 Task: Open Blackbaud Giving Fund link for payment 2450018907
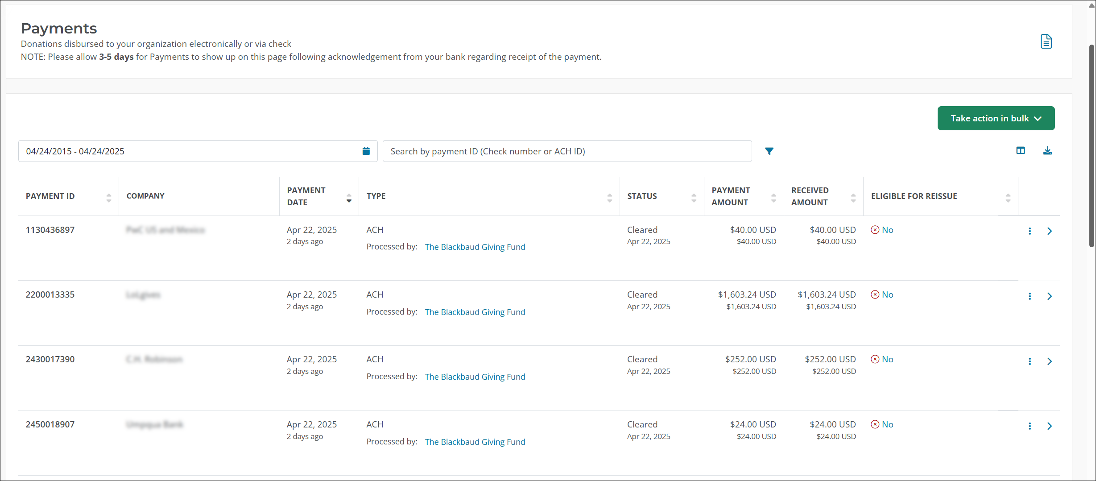tap(475, 442)
